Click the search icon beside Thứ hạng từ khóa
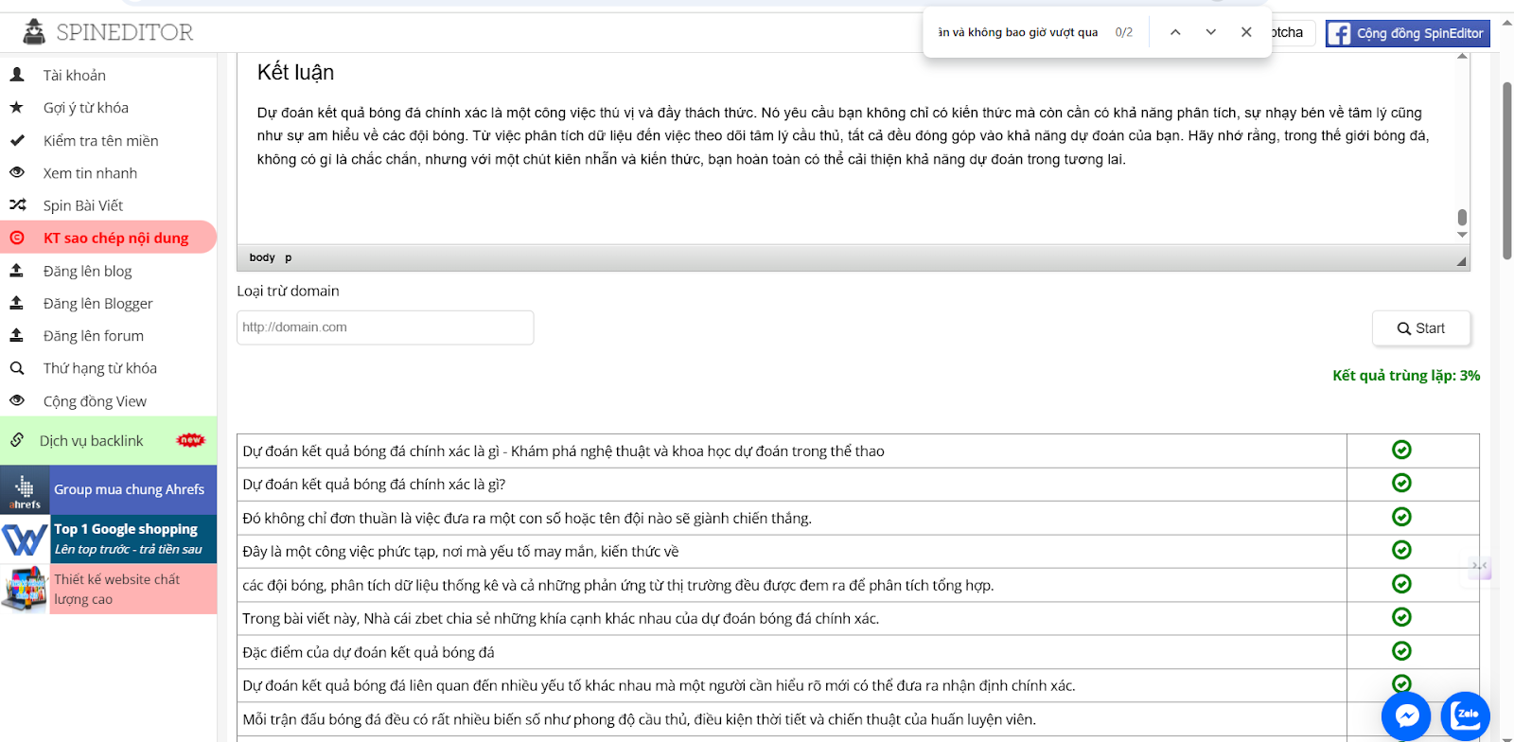 [17, 368]
